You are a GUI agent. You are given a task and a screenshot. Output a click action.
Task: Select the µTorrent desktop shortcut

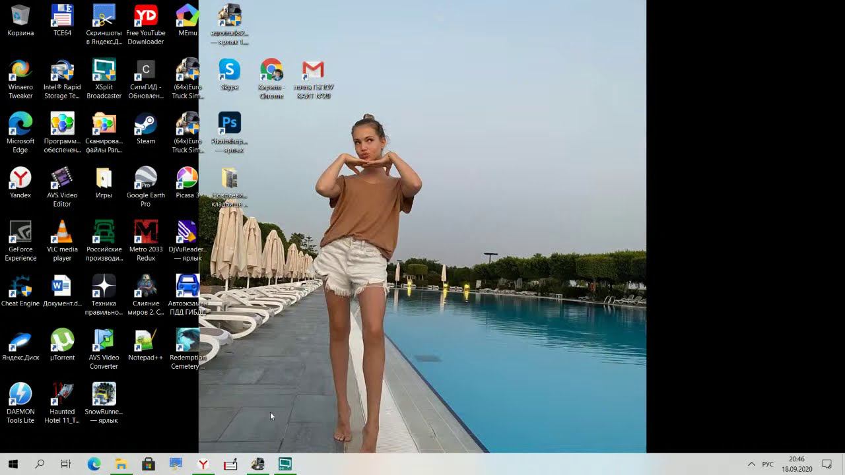(x=62, y=340)
